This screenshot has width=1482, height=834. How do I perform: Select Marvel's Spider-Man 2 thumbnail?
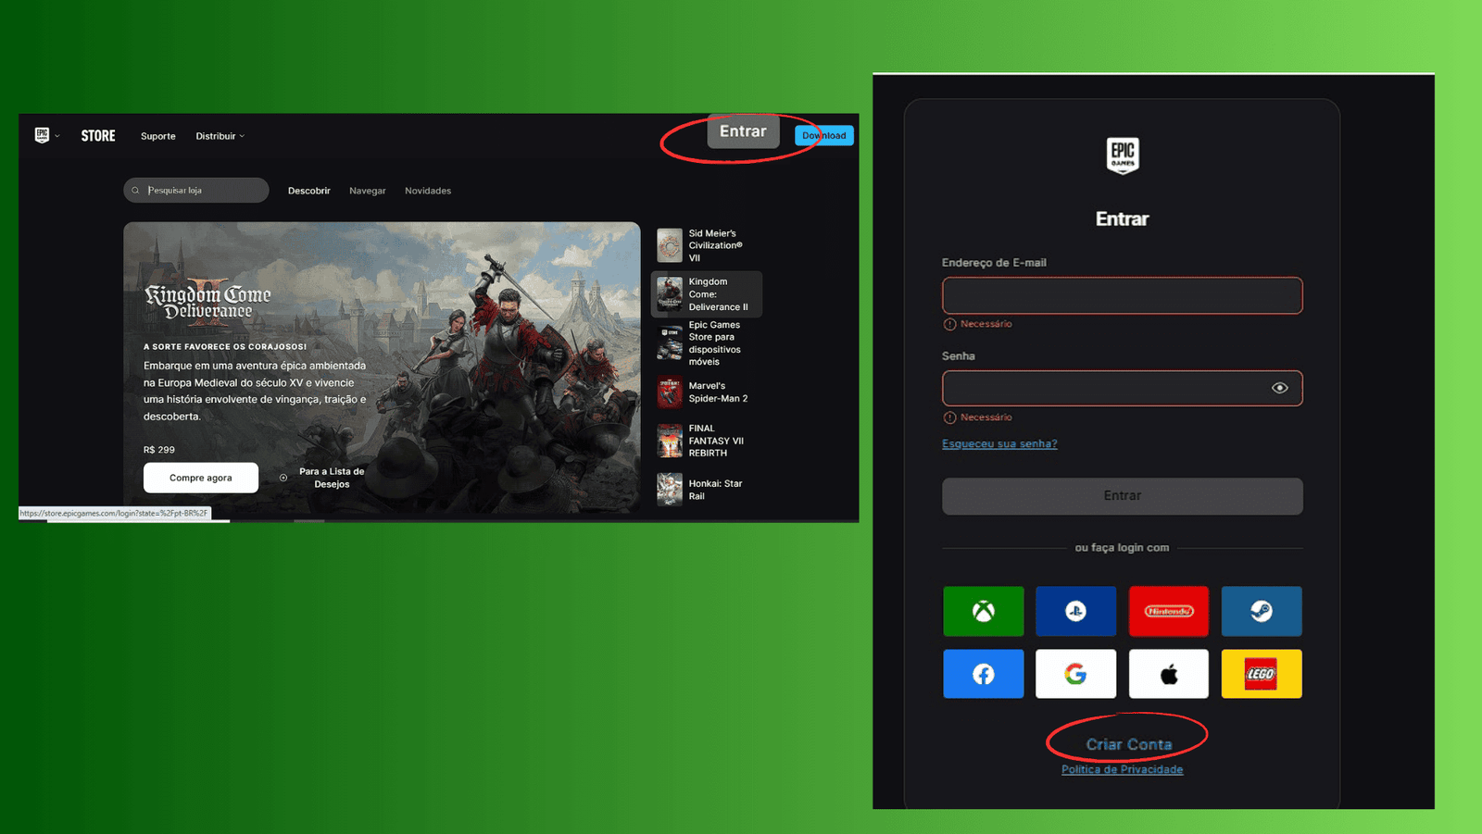click(x=670, y=392)
